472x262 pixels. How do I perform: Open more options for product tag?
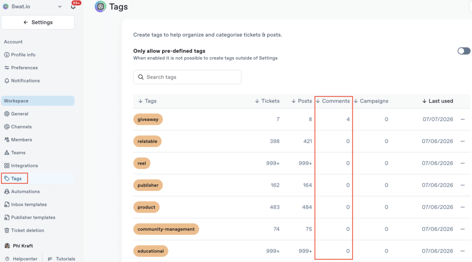pyautogui.click(x=462, y=207)
